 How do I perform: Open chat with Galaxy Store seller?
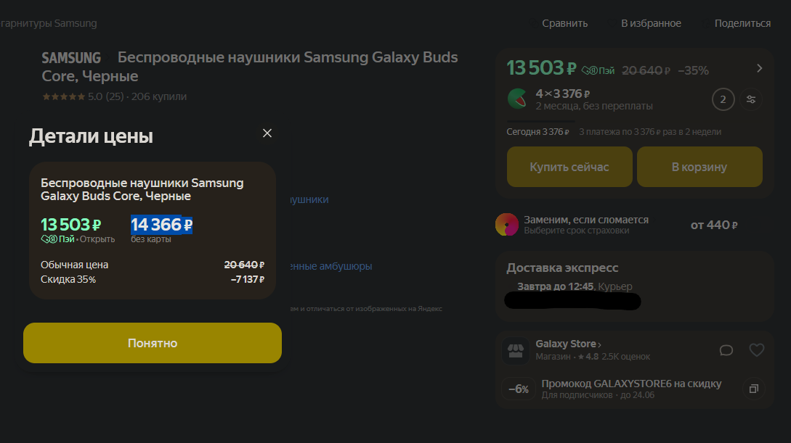pos(726,350)
